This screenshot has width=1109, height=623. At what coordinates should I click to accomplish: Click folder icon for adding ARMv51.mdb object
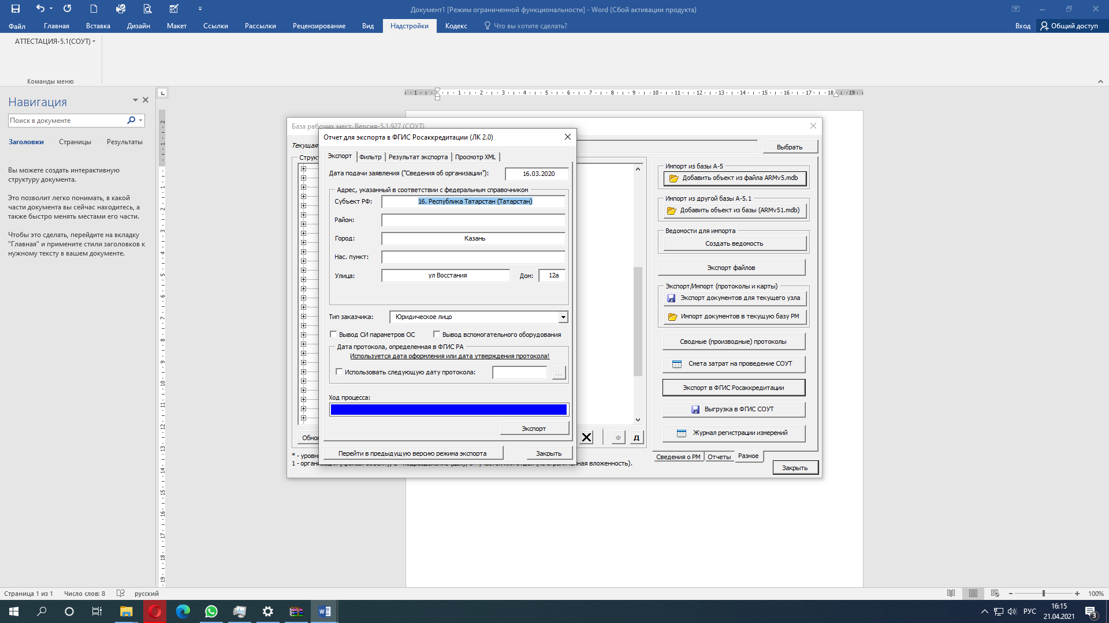[x=671, y=211]
